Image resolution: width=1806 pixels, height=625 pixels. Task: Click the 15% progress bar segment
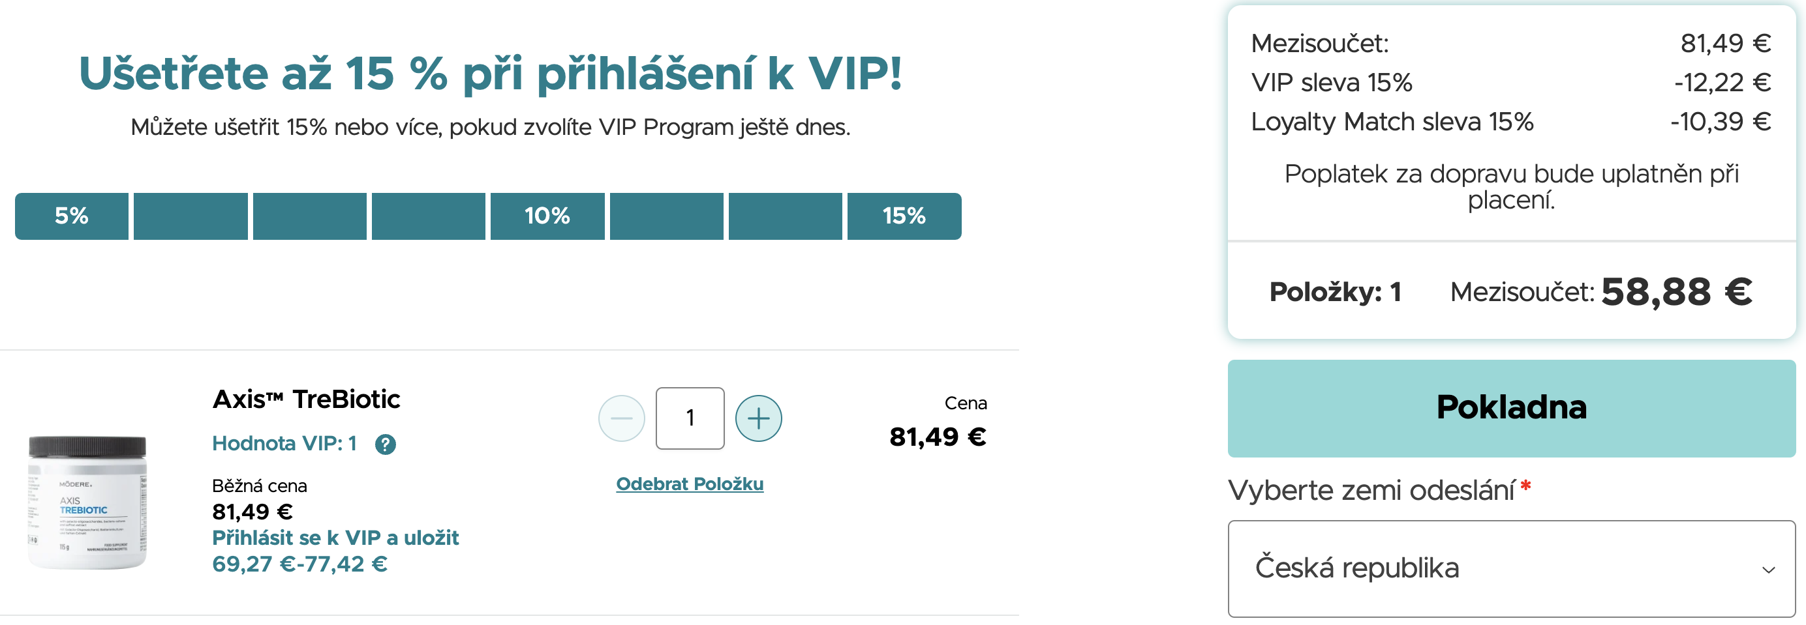[904, 216]
